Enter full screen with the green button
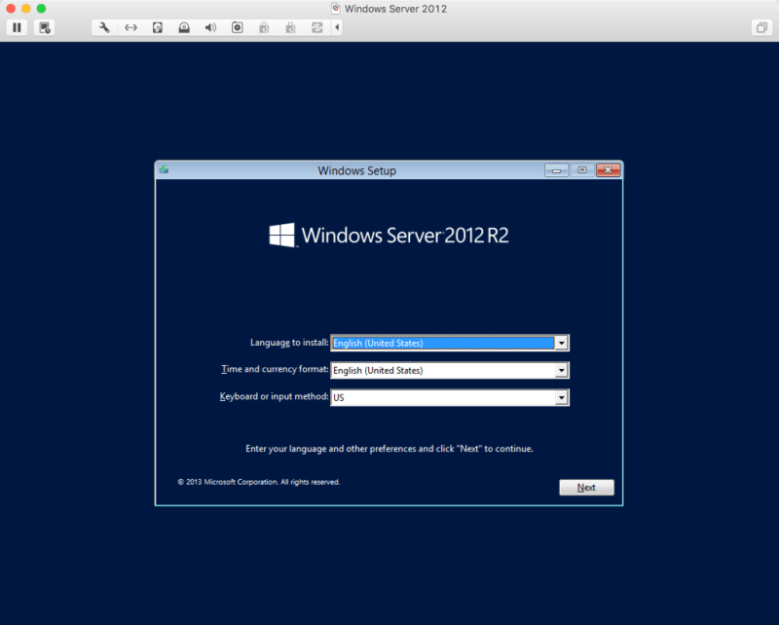The height and width of the screenshot is (625, 779). coord(41,8)
